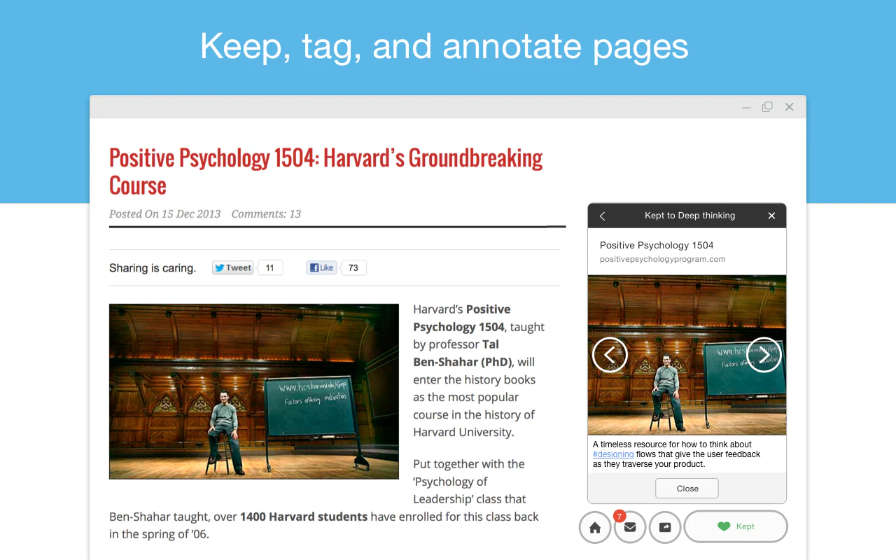This screenshot has width=896, height=560.
Task: Click the share arrow icon button
Action: (x=665, y=528)
